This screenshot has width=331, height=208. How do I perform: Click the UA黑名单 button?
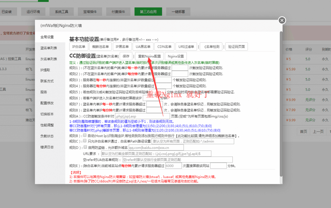click(x=143, y=47)
